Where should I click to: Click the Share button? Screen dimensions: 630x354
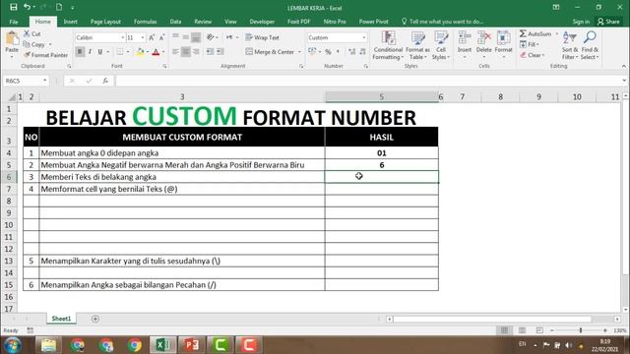608,22
